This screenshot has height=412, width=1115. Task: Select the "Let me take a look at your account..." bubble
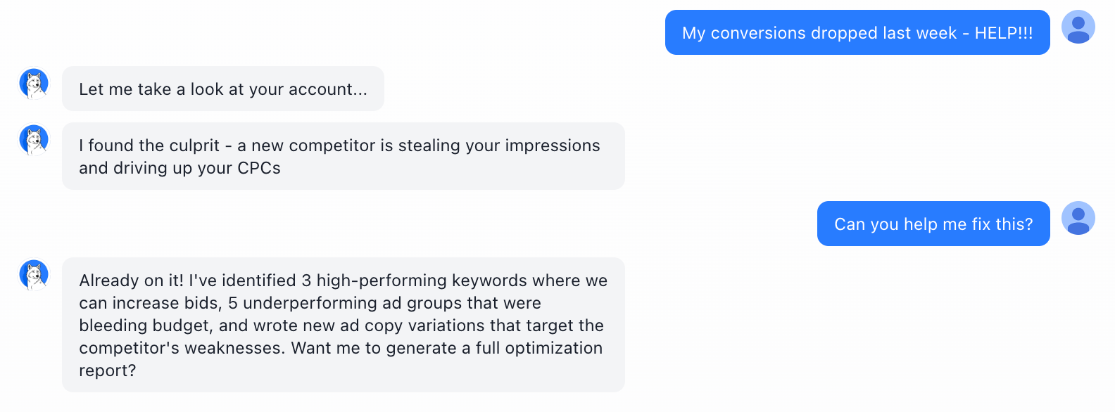coord(222,89)
